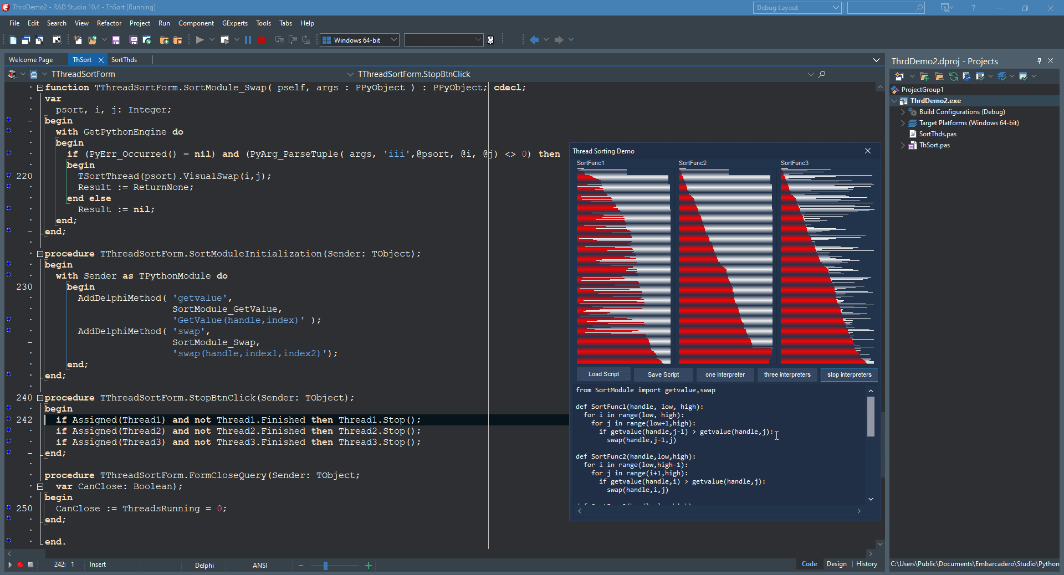Click Add to Project icon in Projects panel

924,76
